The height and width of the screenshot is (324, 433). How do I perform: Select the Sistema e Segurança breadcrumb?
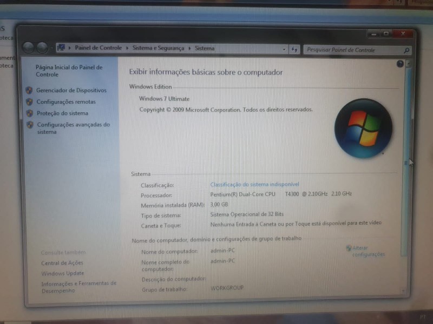coord(159,48)
